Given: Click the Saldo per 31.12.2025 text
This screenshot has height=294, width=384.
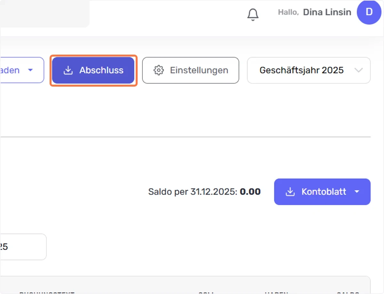Looking at the screenshot, I should [204, 192].
